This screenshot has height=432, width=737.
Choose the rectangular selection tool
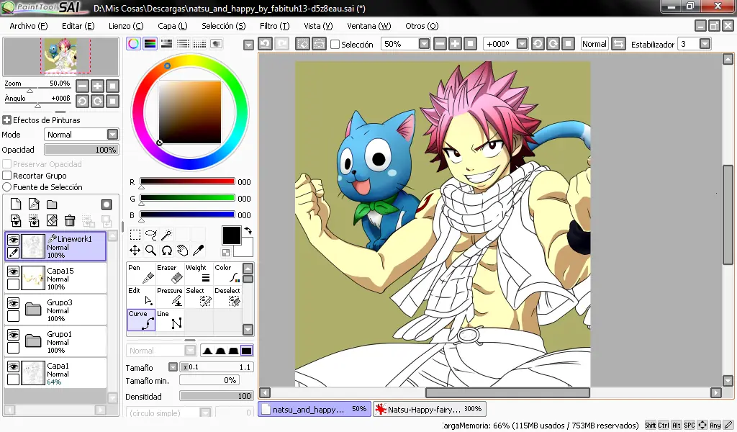(135, 235)
